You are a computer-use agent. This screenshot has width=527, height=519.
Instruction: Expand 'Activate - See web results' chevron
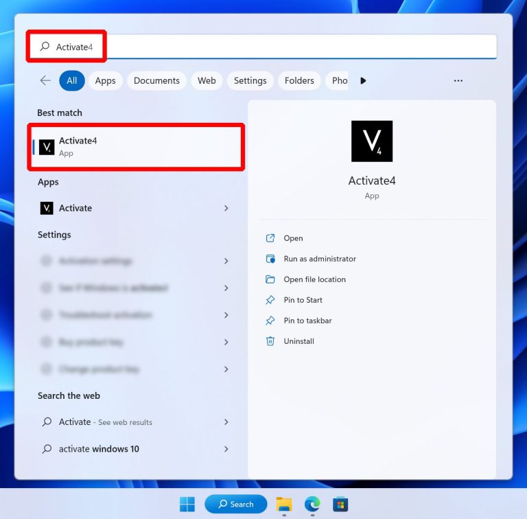pos(226,422)
